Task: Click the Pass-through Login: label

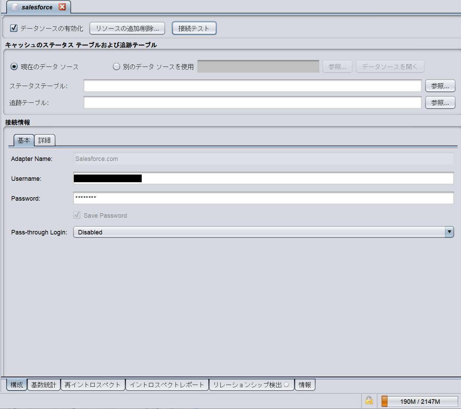Action: click(x=39, y=232)
